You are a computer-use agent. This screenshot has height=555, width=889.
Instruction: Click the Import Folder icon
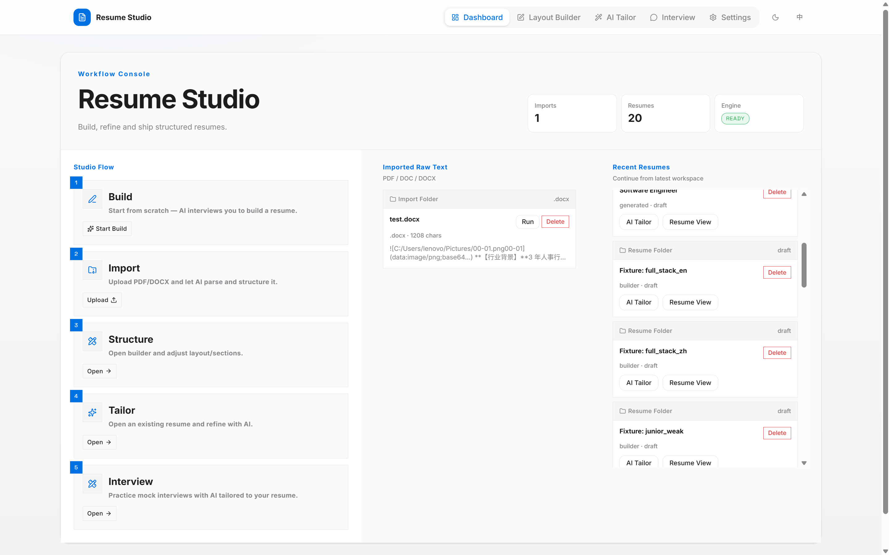click(393, 199)
